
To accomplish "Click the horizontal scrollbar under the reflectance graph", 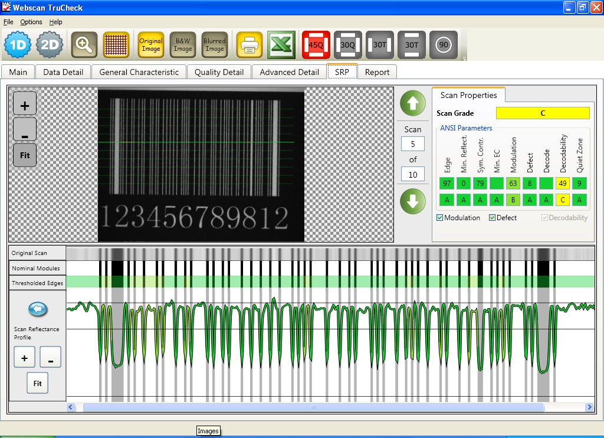I will tap(313, 407).
